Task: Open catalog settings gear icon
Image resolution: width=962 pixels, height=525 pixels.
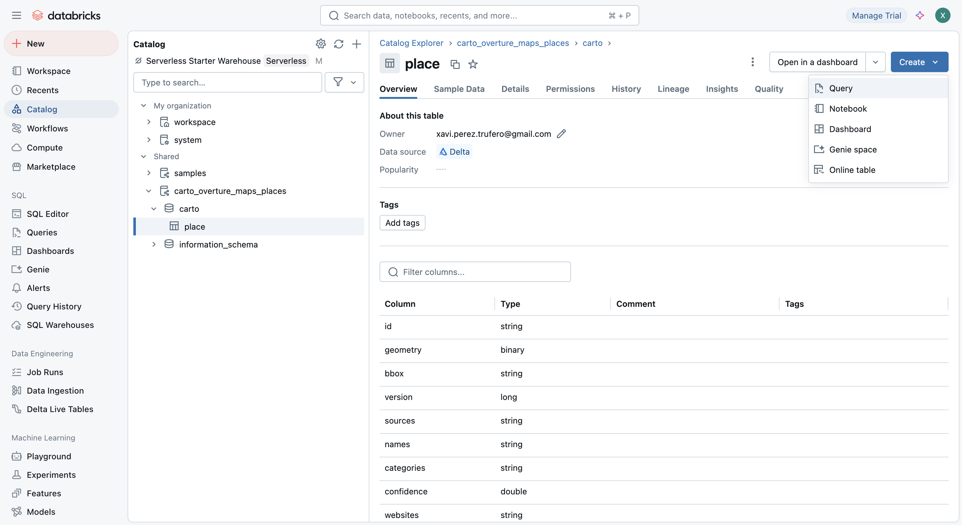Action: [321, 44]
